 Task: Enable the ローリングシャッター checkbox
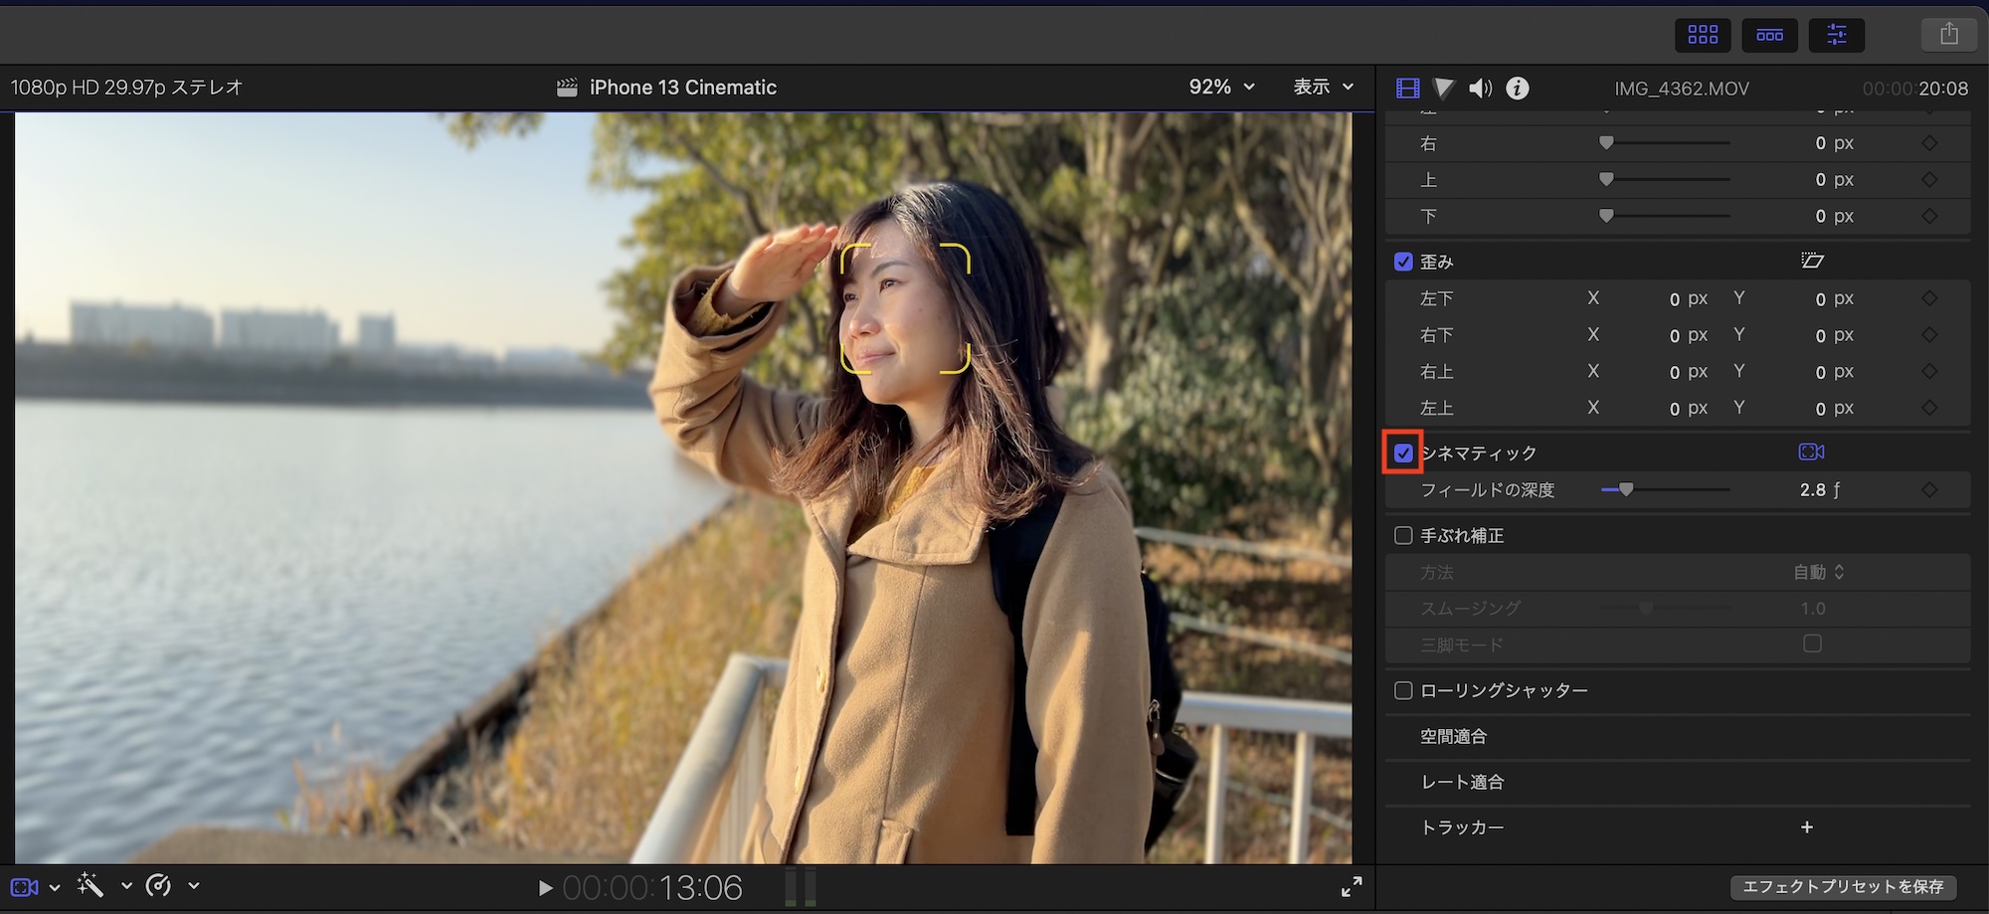point(1403,690)
